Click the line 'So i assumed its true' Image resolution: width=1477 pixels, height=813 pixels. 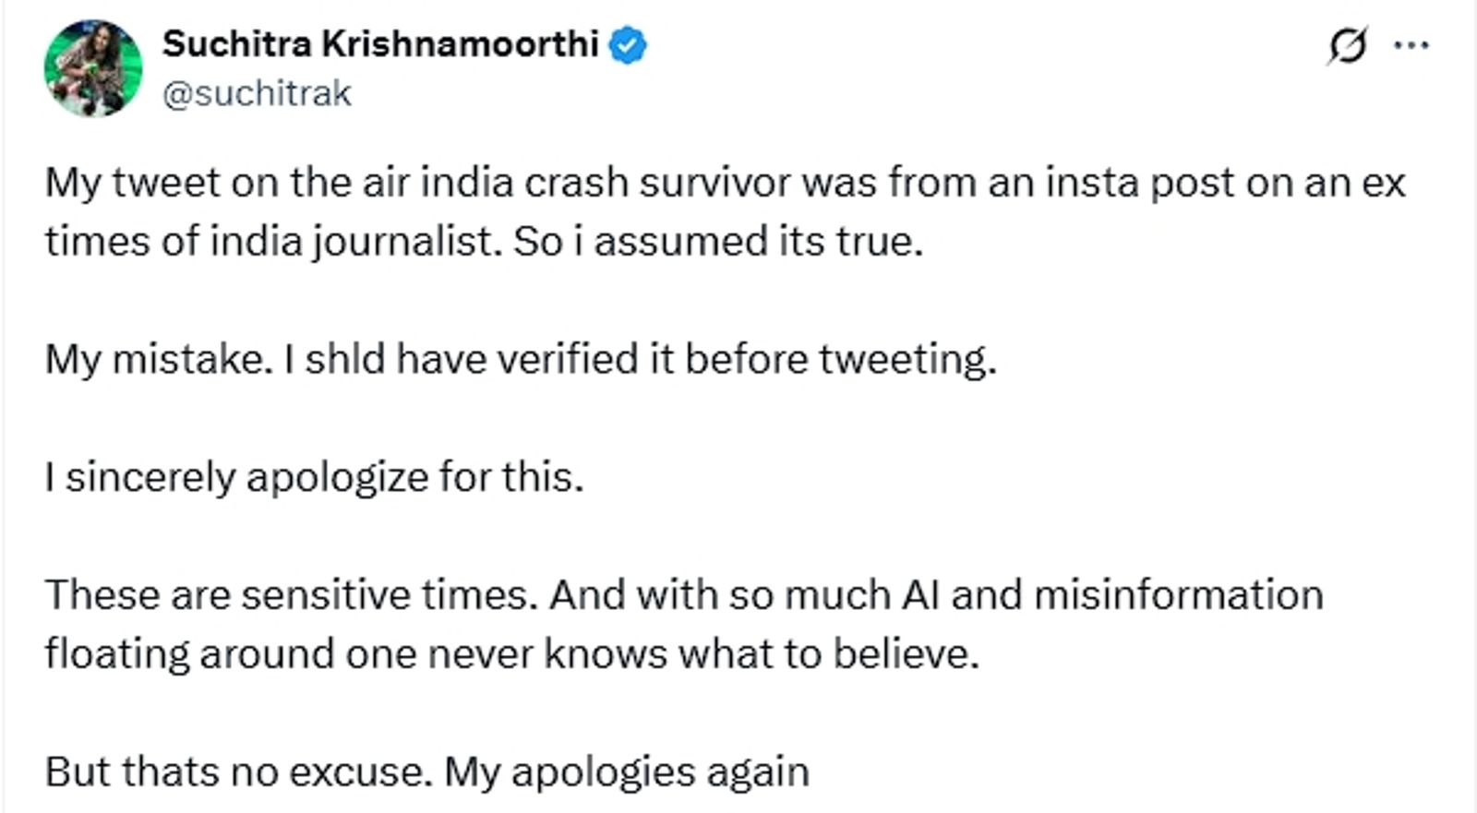click(718, 242)
